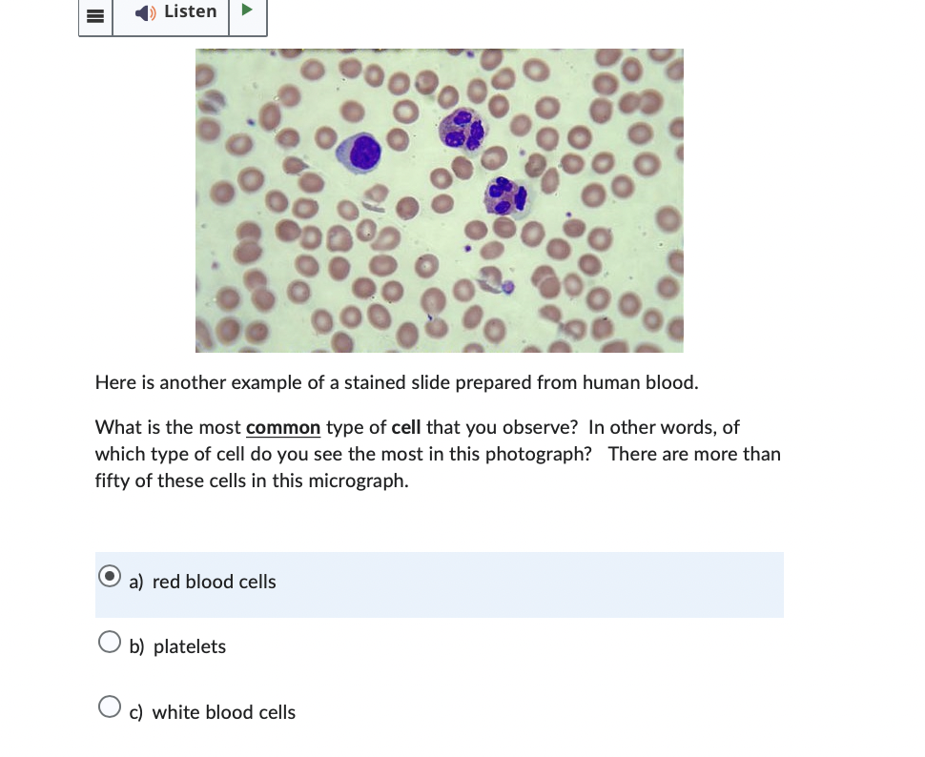Screen dimensions: 925x757
Task: Select the radio button for white blood cells
Action: tap(110, 706)
